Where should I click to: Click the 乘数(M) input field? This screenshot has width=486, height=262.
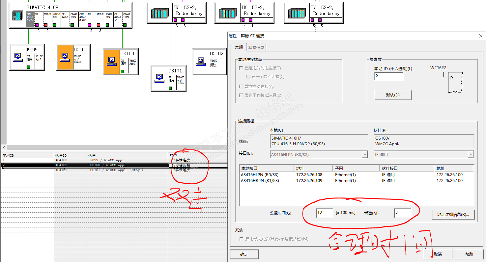click(402, 213)
